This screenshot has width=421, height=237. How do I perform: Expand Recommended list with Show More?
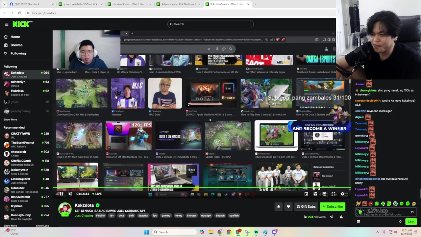click(10, 226)
